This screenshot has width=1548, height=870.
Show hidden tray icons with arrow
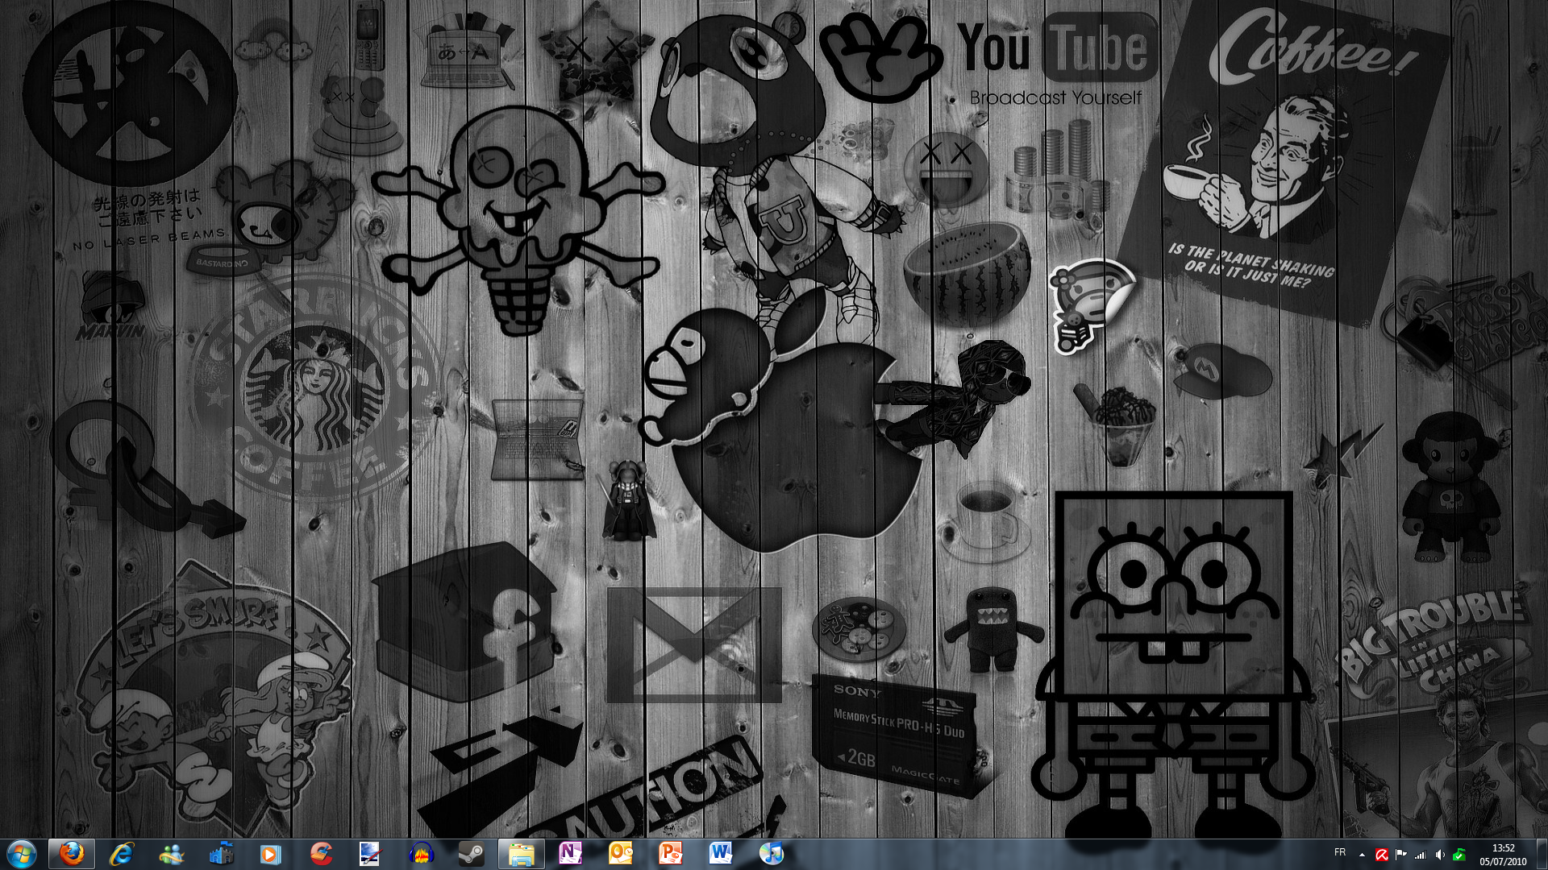click(x=1362, y=855)
